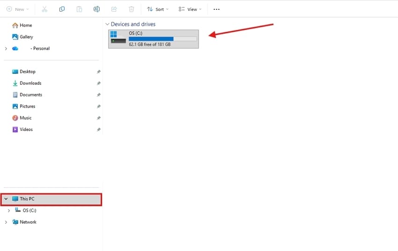Open the pinned Pictures folder
Viewport: 398px width, 251px height.
(24, 107)
